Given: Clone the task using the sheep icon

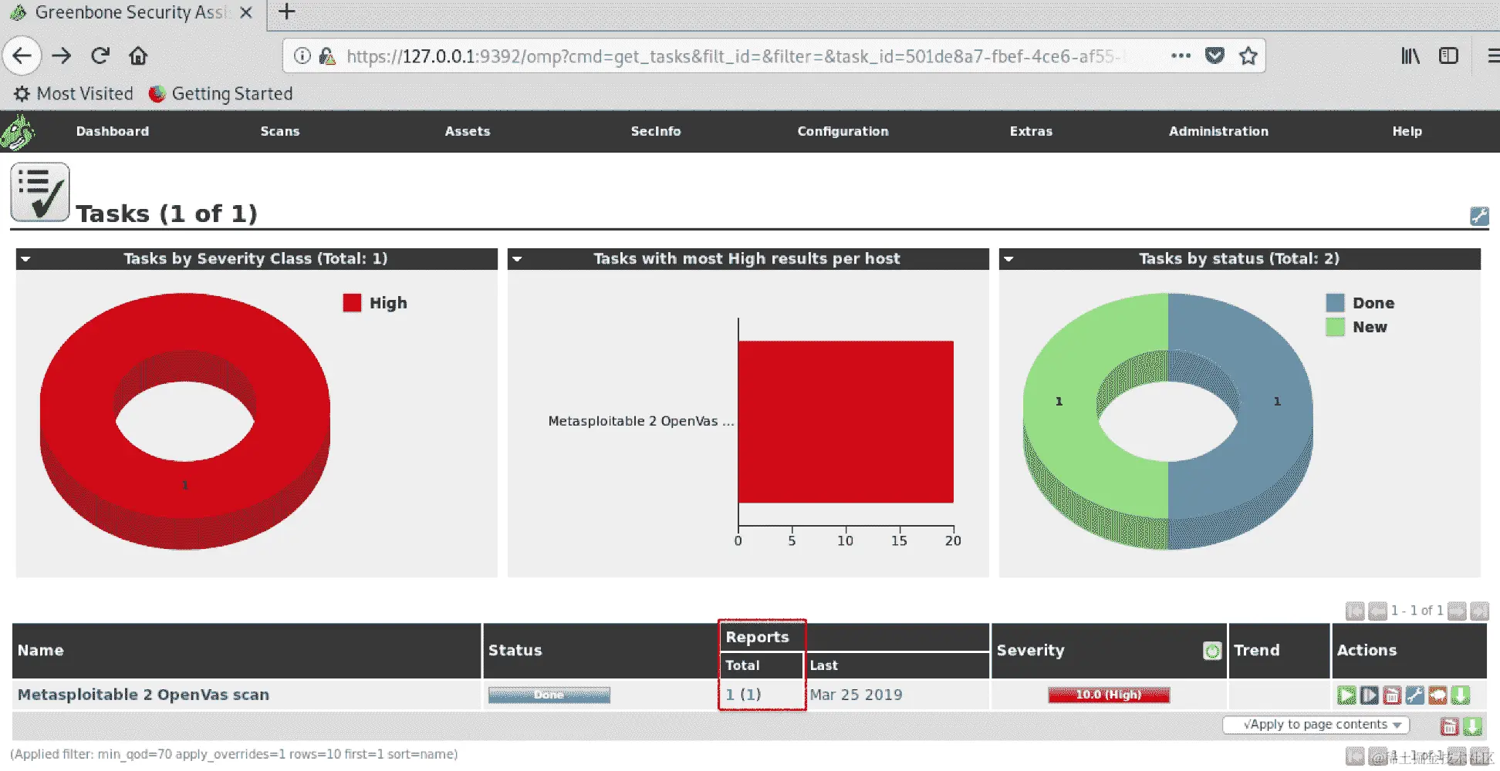Looking at the screenshot, I should [1437, 695].
